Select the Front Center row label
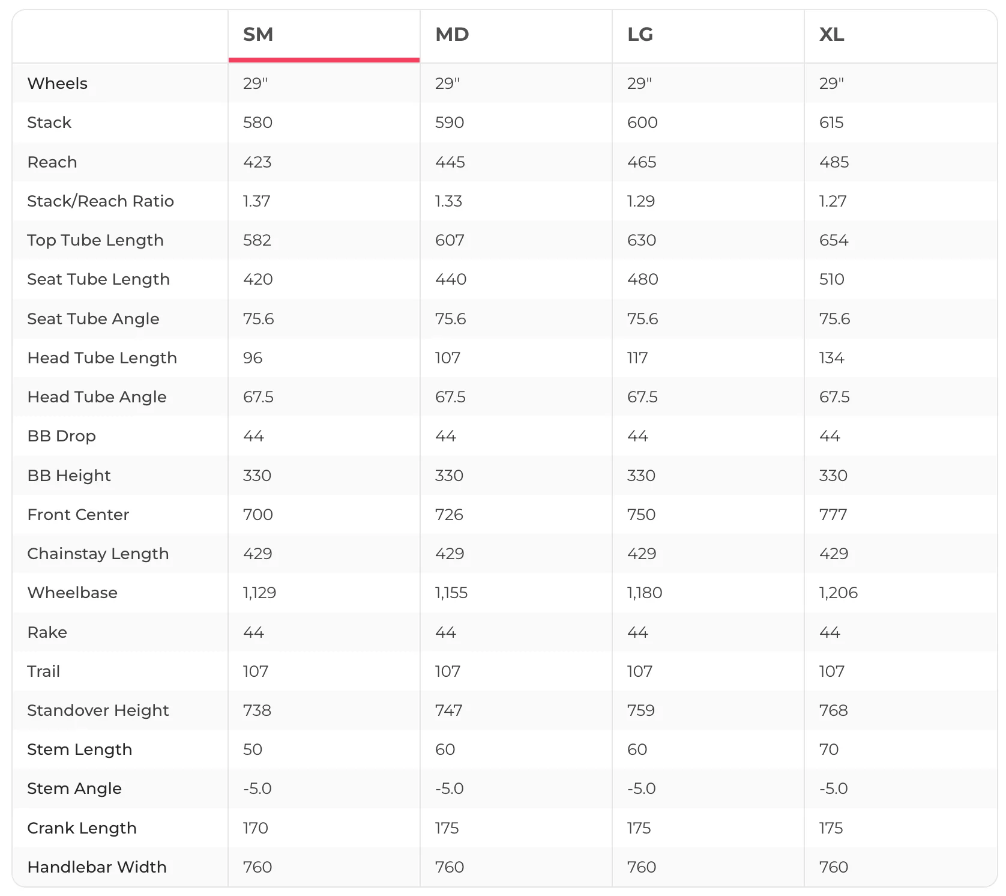 (78, 515)
